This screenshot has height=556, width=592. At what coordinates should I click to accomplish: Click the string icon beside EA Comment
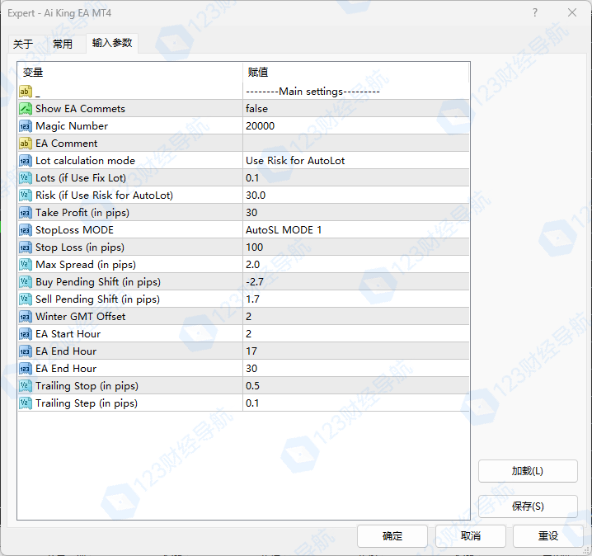(26, 144)
